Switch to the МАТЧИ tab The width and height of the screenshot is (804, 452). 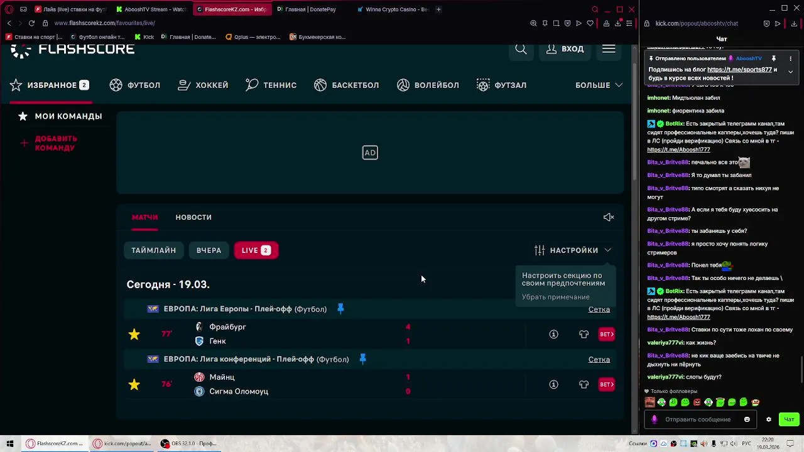coord(144,217)
